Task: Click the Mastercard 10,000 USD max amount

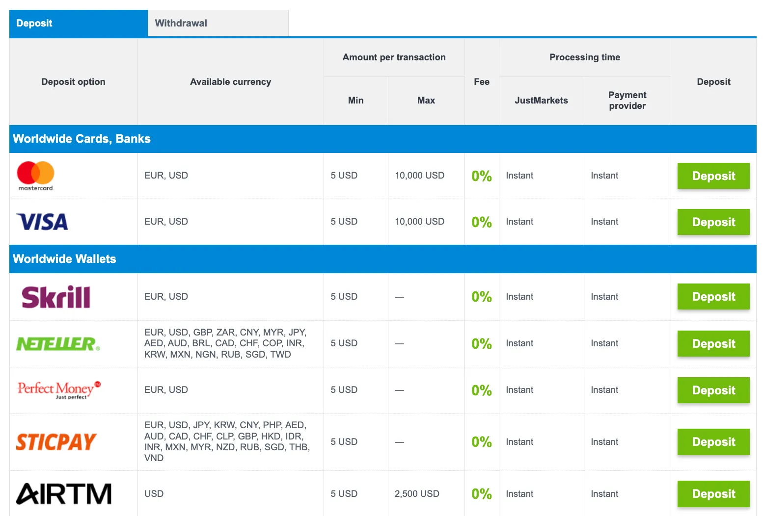Action: tap(419, 176)
